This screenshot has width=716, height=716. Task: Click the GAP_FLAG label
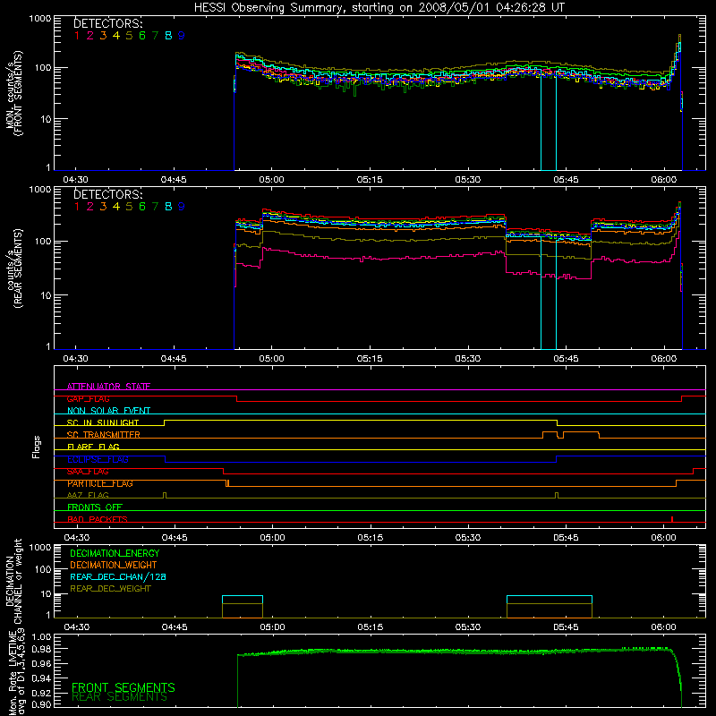[88, 398]
